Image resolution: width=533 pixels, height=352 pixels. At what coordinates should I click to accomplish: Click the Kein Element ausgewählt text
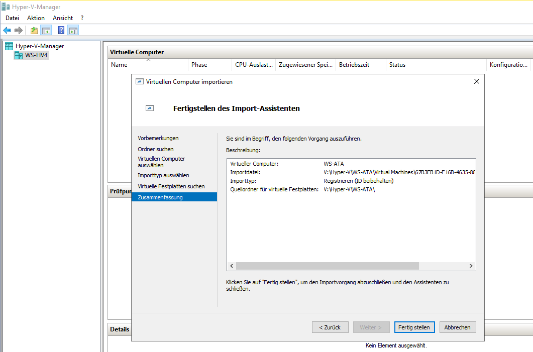pyautogui.click(x=396, y=345)
